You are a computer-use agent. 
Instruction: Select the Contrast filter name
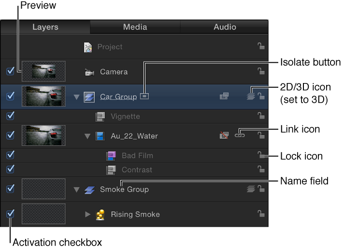137,170
